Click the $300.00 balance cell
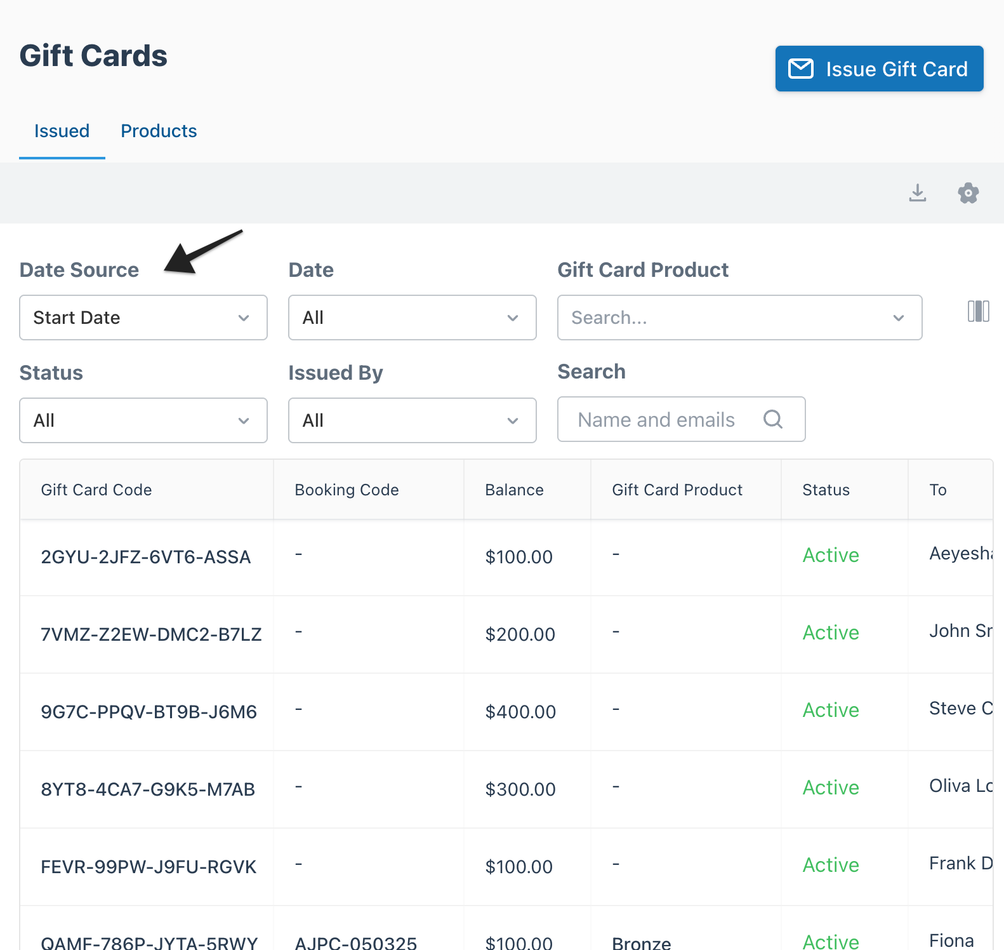This screenshot has width=1004, height=950. coord(520,789)
